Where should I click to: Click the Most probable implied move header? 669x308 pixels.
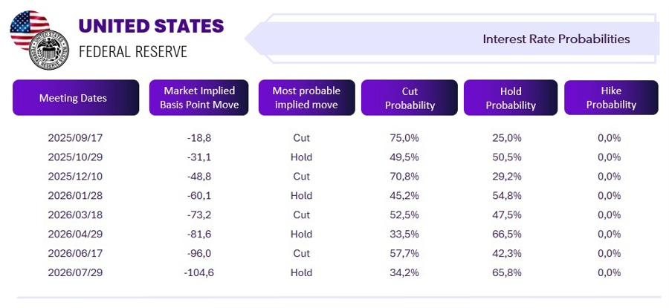[306, 97]
